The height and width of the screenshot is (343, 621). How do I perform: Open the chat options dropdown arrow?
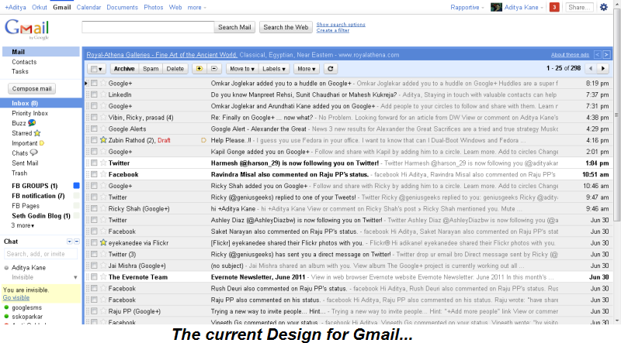pos(70,242)
